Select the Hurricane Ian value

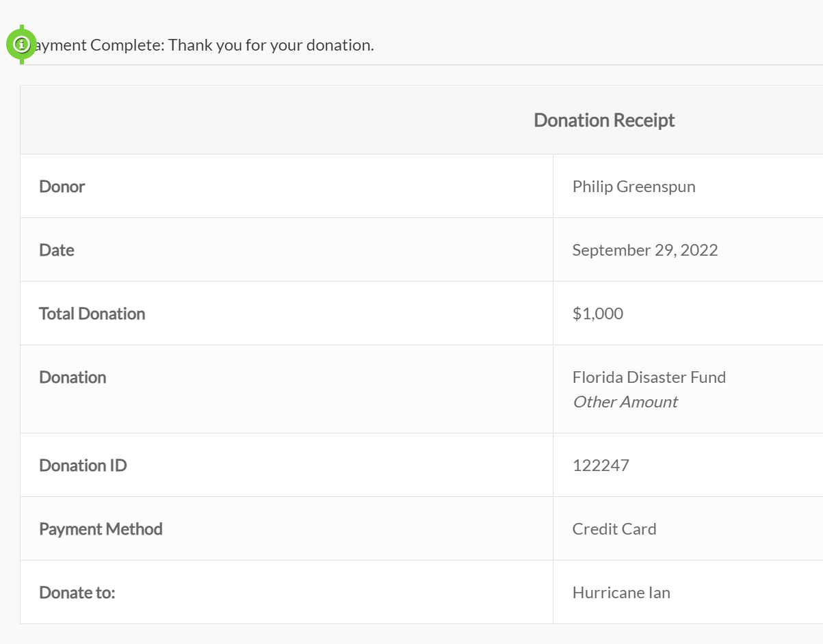[x=621, y=593]
